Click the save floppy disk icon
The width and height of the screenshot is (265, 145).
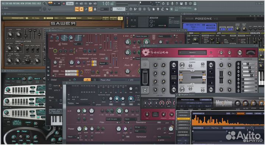pyautogui.click(x=181, y=3)
